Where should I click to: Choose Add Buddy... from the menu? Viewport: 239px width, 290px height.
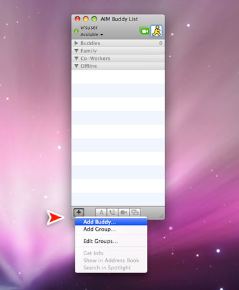111,222
